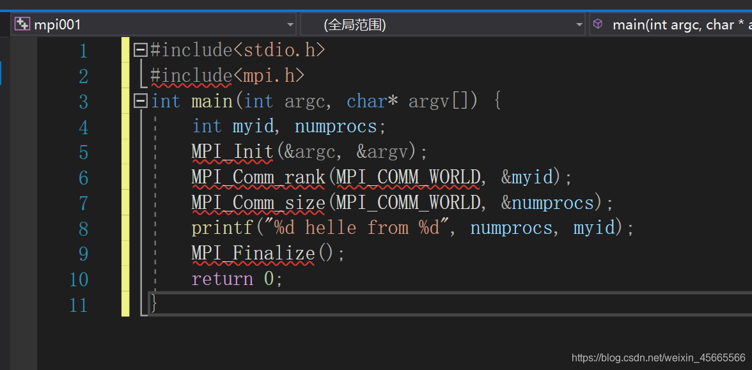This screenshot has height=370, width=752.
Task: Click the MPI_Comm_size call
Action: 258,203
